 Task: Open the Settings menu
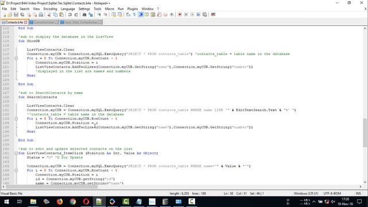[84, 9]
